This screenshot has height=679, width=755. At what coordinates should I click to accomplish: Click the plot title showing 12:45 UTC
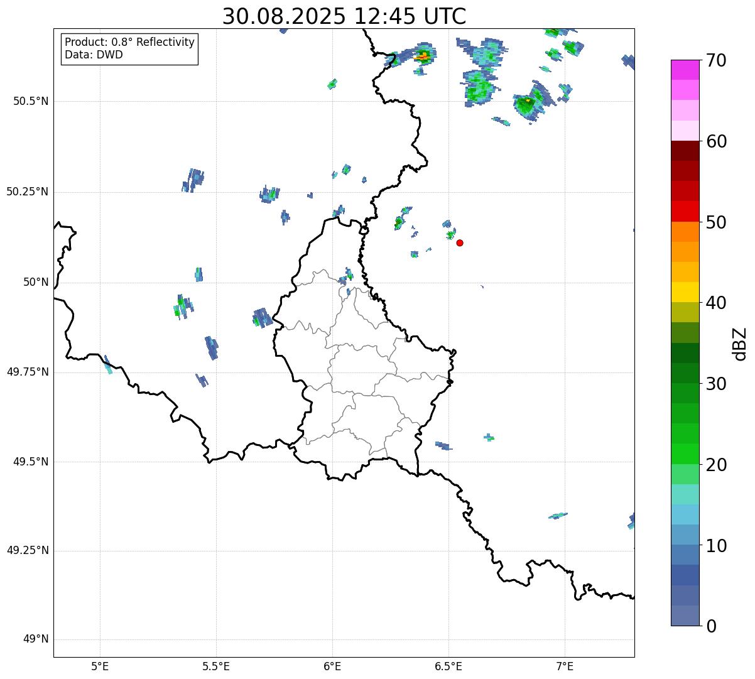344,16
